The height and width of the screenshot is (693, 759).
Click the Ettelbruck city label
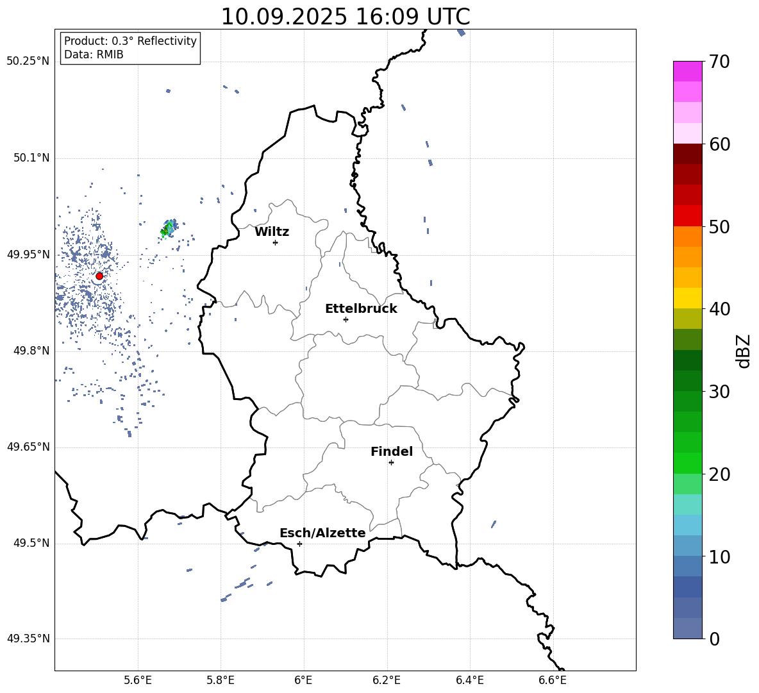361,309
